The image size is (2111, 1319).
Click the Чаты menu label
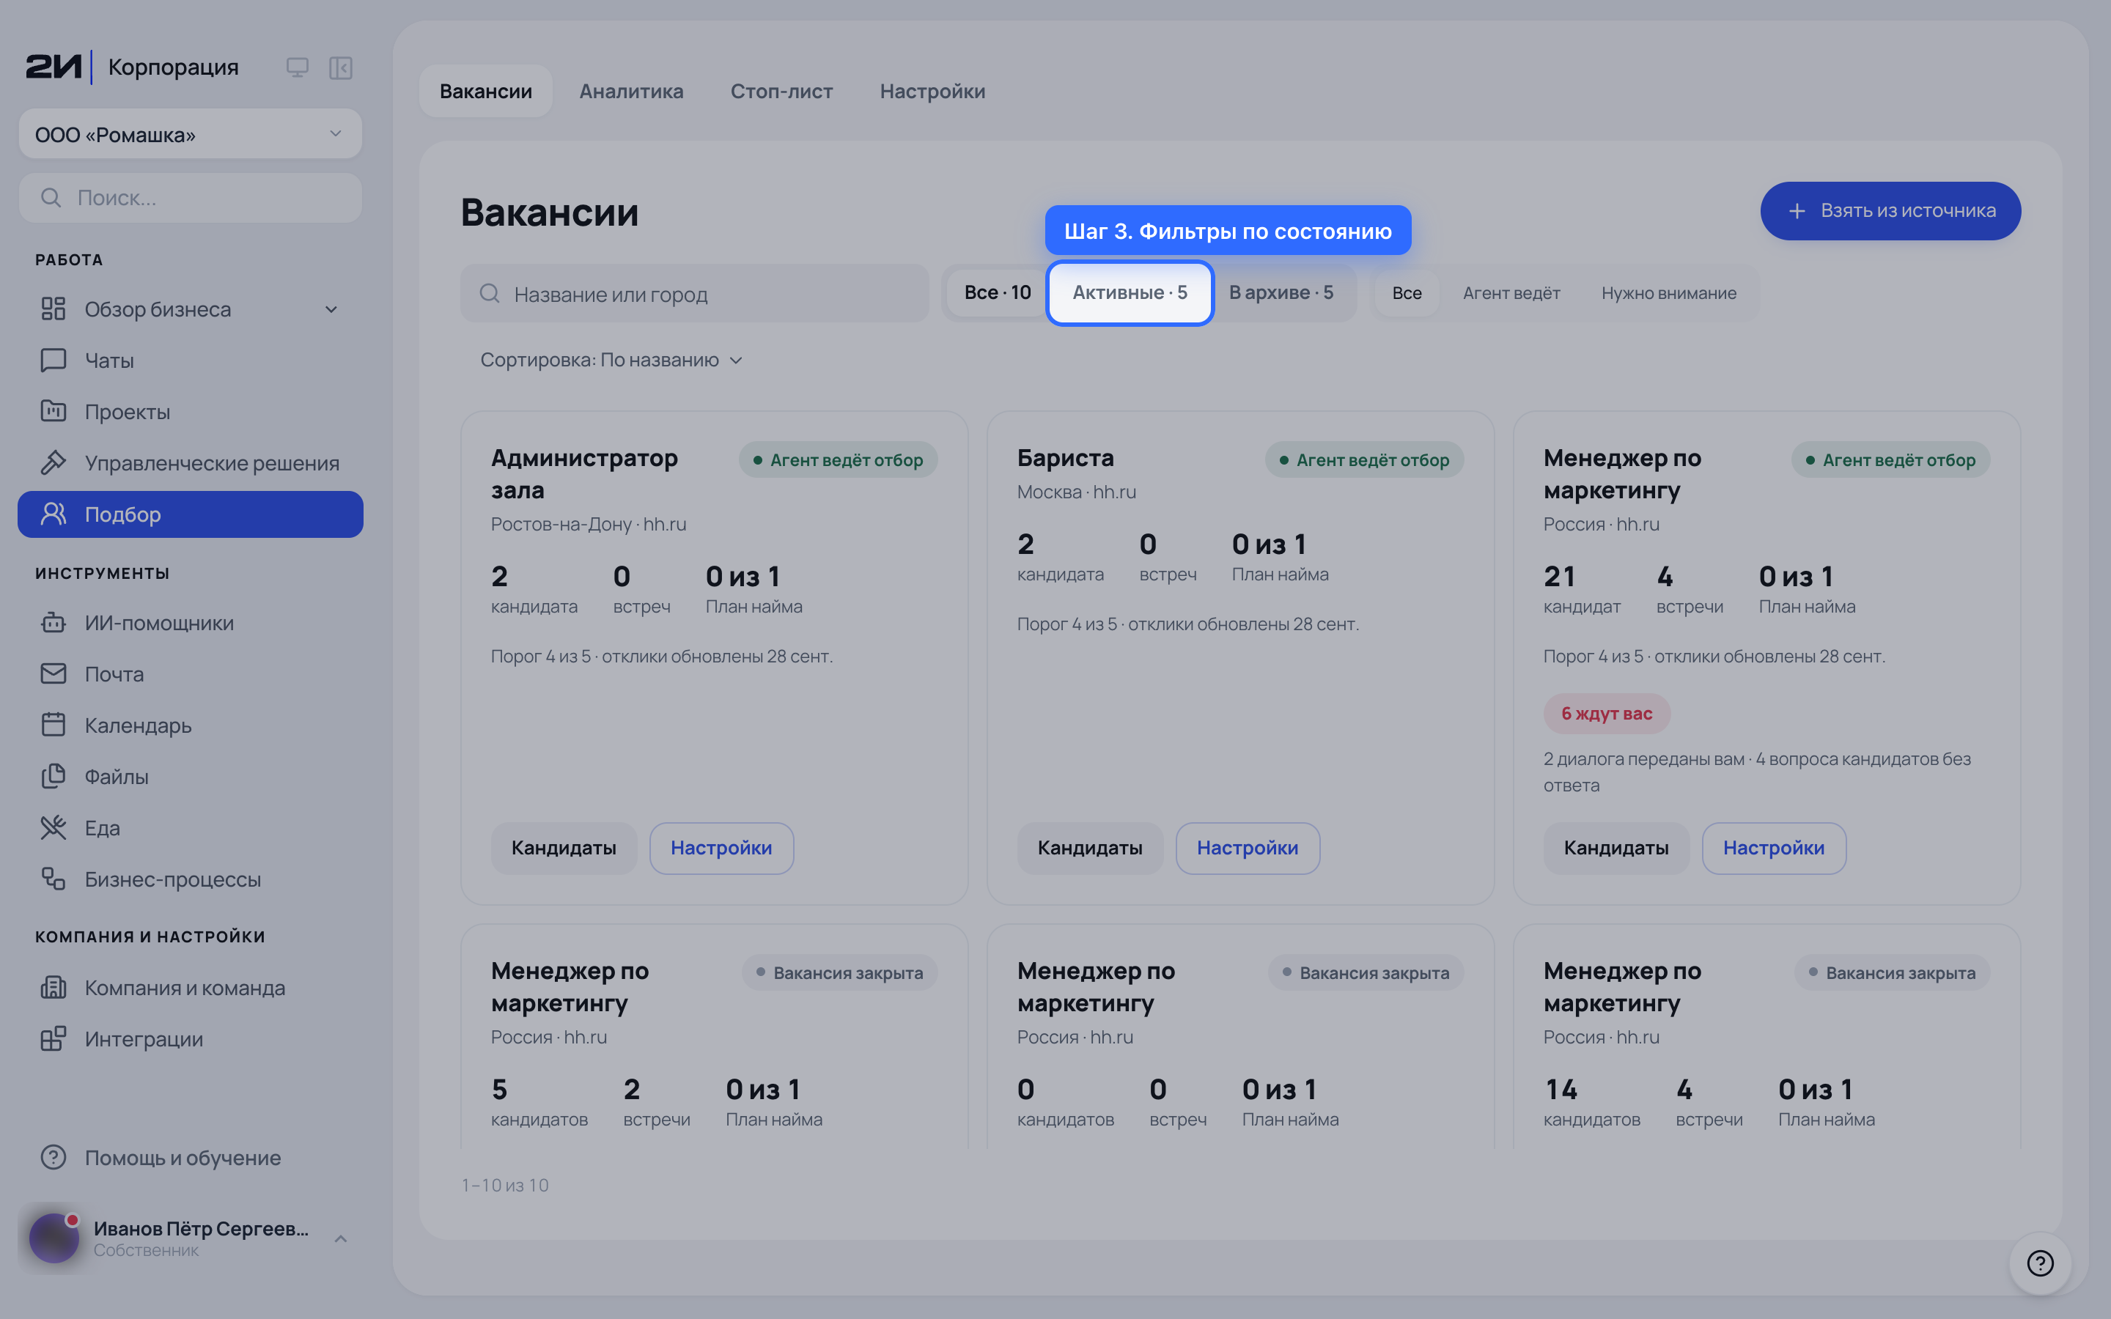pyautogui.click(x=109, y=361)
